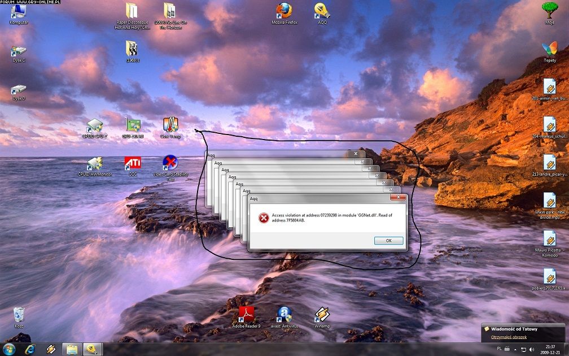Image resolution: width=569 pixels, height=356 pixels.
Task: Open the Mozilla Firefox desktop shortcut
Action: [284, 11]
